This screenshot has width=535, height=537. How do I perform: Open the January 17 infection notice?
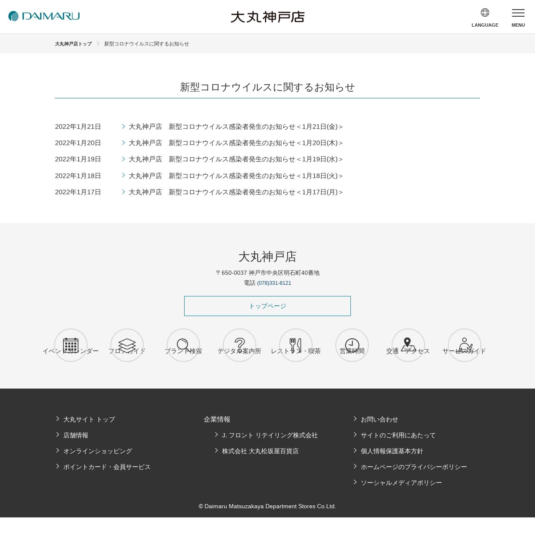tap(236, 192)
